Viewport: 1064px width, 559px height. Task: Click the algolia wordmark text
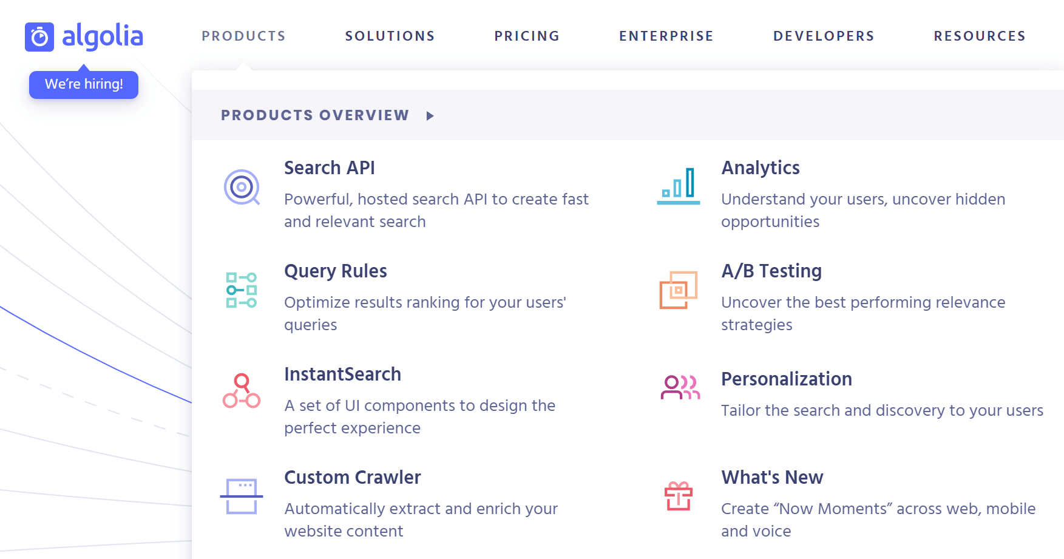[103, 36]
